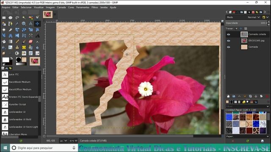Viewport: 271px width, 152px height.
Task: Toggle lock alpha channel in Travar row
Action: 246,29
